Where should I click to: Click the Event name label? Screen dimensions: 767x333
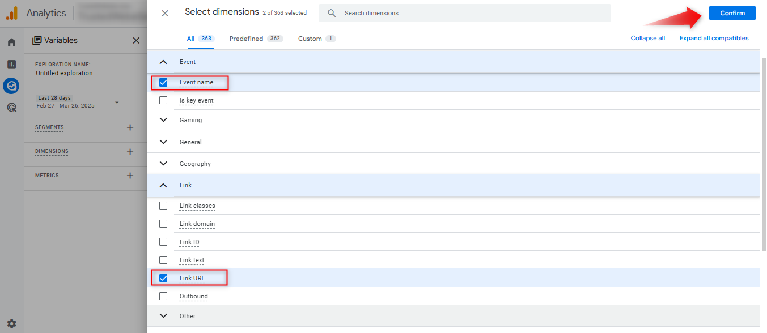tap(196, 83)
